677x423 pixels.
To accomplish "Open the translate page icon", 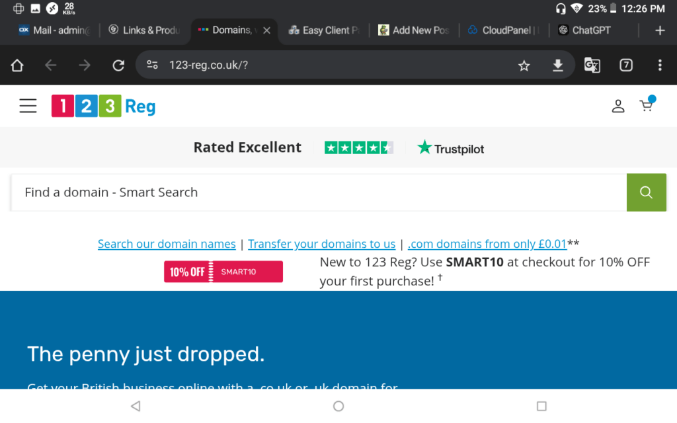I will (x=592, y=65).
